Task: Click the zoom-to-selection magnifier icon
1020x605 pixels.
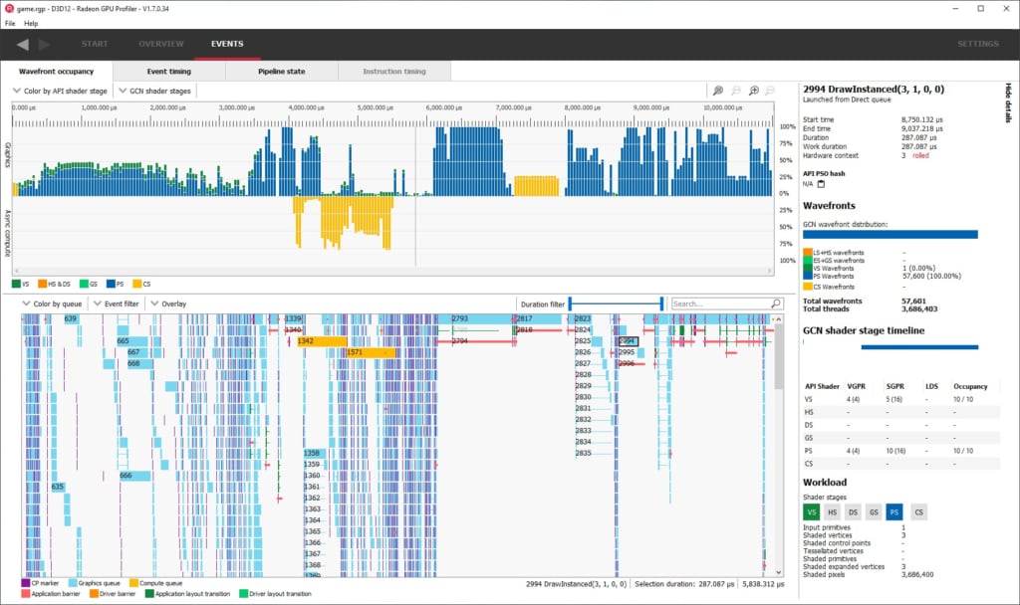Action: pyautogui.click(x=718, y=91)
